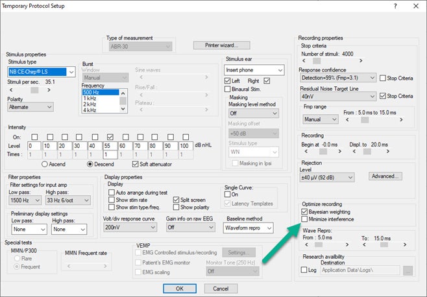Click the Advanced... rejection button

tap(385, 176)
